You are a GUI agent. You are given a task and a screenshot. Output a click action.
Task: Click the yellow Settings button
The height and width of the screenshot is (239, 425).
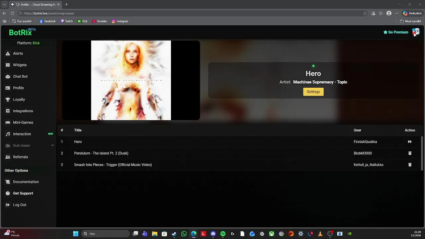313,92
